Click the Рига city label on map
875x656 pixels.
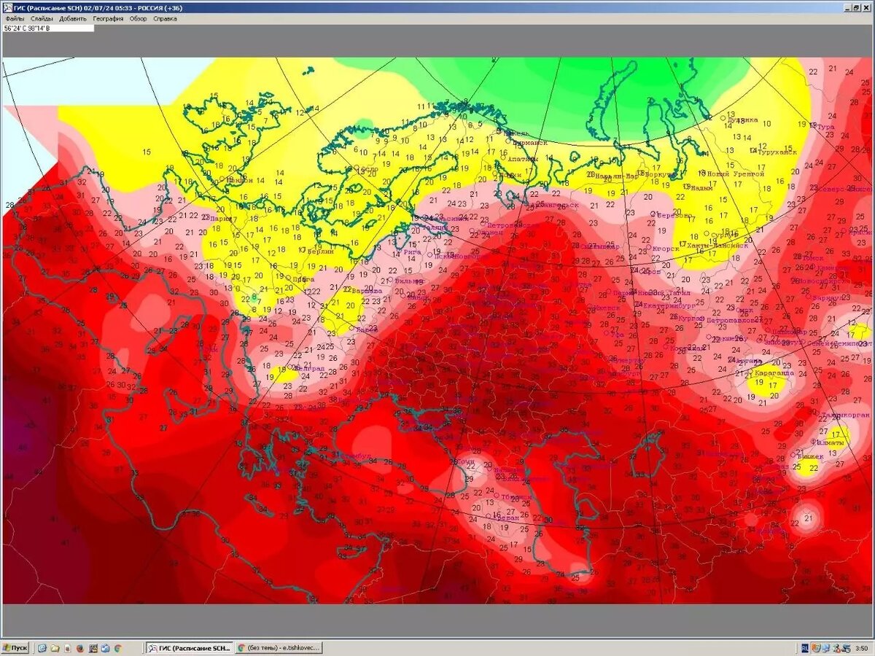[x=413, y=252]
